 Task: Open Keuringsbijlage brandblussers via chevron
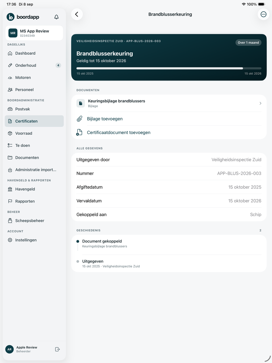click(261, 103)
